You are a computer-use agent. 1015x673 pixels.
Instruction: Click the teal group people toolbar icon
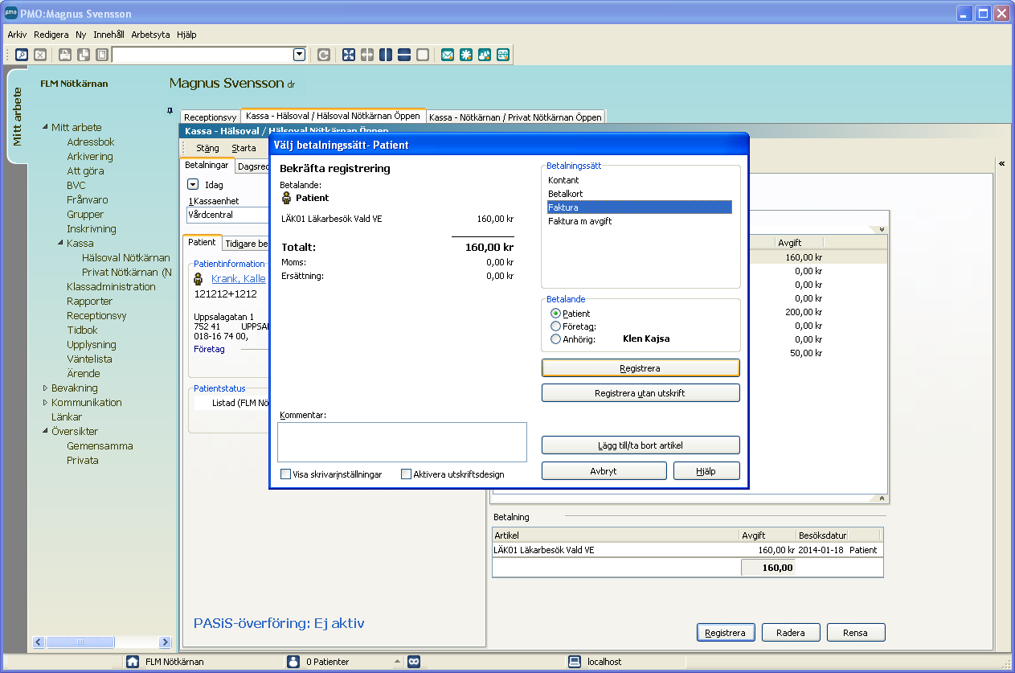tap(485, 55)
